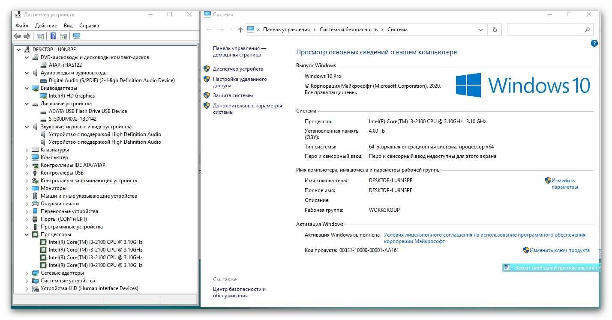Click the Forward arrow in Device Manager toolbar
This screenshot has height=320, width=612.
point(27,36)
